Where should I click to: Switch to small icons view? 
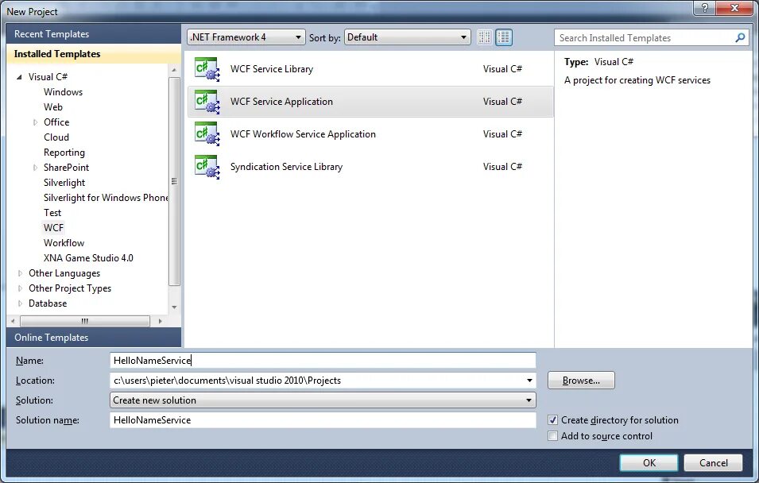484,37
